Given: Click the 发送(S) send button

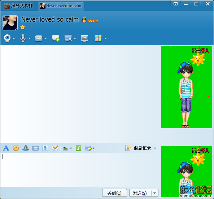Looking at the screenshot, I should [140, 193].
